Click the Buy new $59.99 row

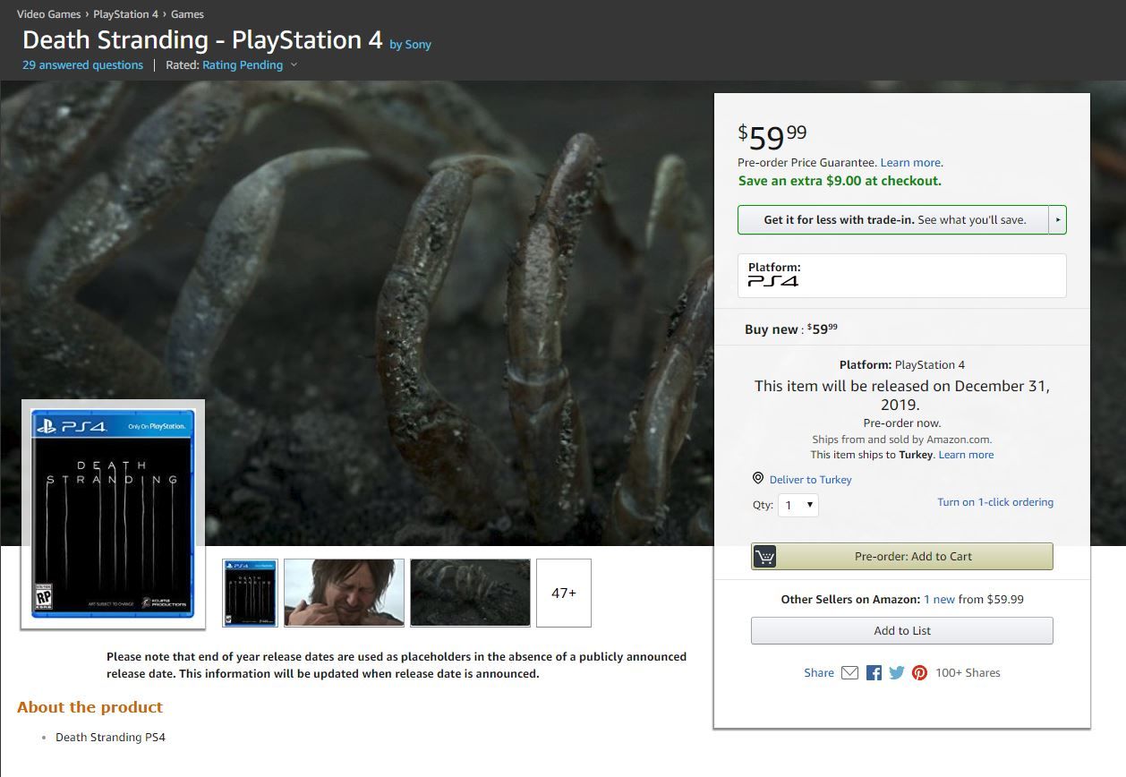pyautogui.click(x=902, y=328)
